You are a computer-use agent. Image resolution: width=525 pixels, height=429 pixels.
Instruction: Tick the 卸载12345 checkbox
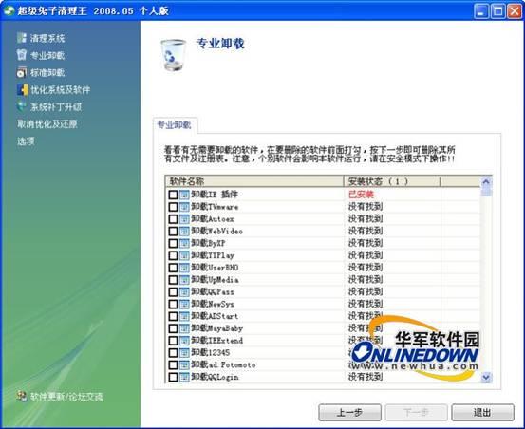tap(173, 353)
